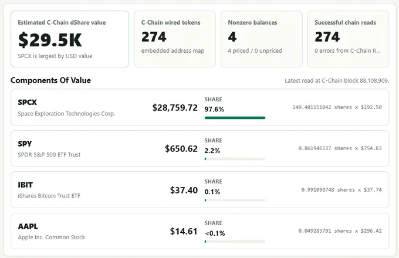Click the 149.401151842 shares x $192.50 text

point(337,107)
